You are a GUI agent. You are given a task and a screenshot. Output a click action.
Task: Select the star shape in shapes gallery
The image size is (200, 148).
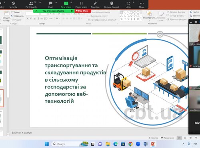pyautogui.click(x=138, y=19)
